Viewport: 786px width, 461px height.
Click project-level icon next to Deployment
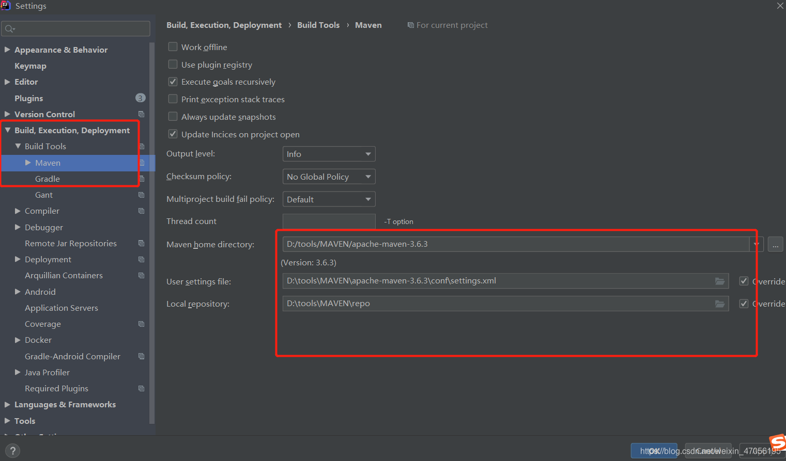pyautogui.click(x=141, y=259)
